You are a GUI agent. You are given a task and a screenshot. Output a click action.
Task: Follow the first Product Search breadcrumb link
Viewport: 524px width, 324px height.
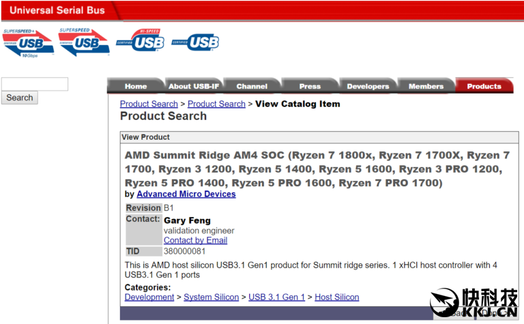[149, 104]
